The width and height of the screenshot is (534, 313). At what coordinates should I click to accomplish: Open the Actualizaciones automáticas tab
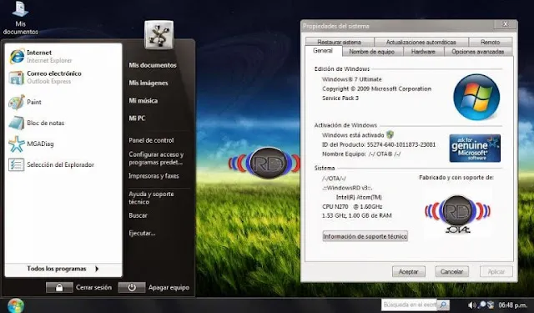point(421,43)
